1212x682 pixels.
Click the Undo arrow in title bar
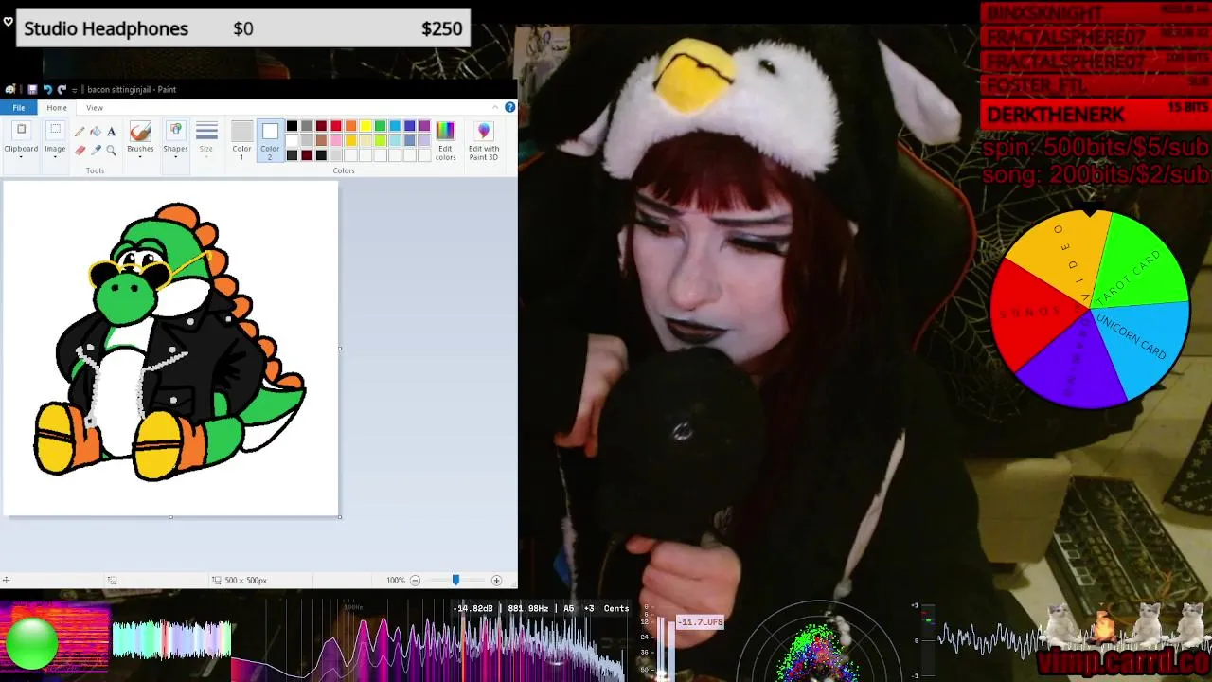47,89
